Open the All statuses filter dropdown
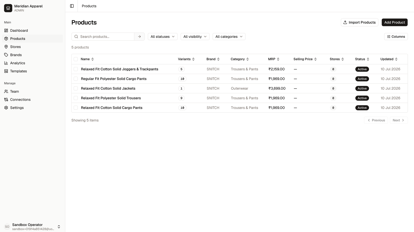The height and width of the screenshot is (232, 414). tap(163, 37)
